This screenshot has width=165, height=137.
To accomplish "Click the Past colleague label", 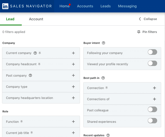I will click(98, 110).
